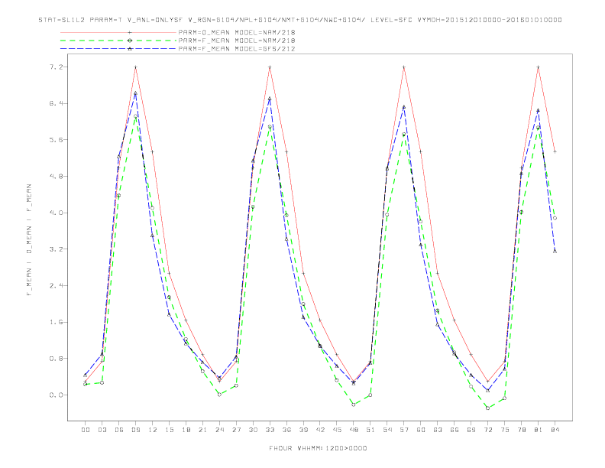Viewport: 605px width, 468px height.
Task: Click the x-axis tick label 00
Action: pyautogui.click(x=86, y=430)
